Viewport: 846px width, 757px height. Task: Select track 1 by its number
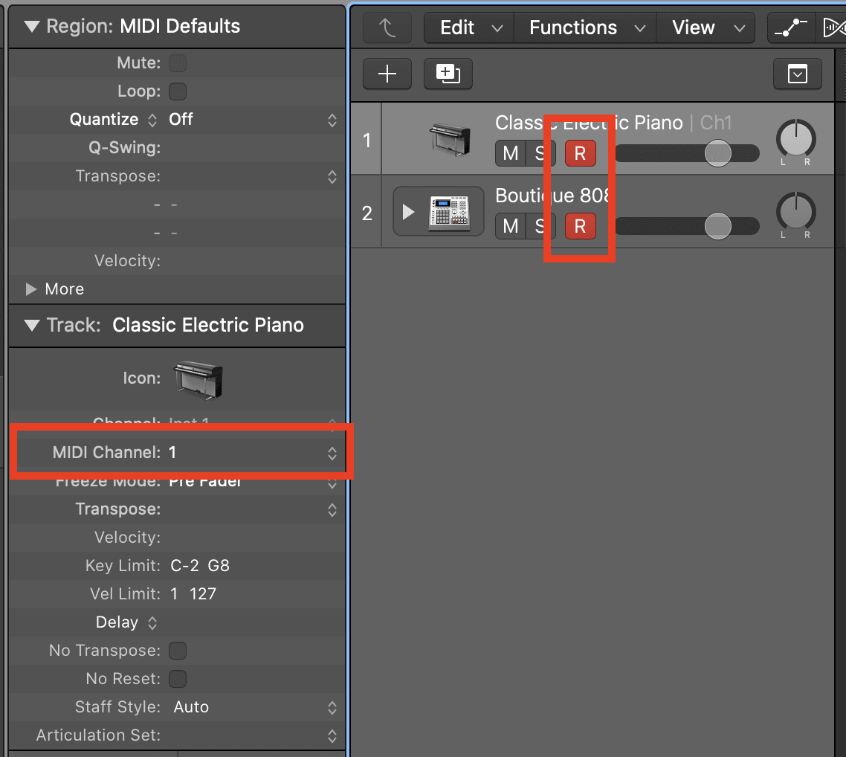(367, 141)
